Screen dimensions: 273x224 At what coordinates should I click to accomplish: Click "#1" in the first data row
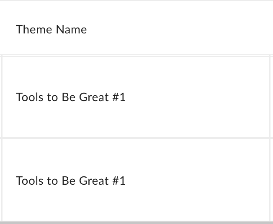point(119,97)
